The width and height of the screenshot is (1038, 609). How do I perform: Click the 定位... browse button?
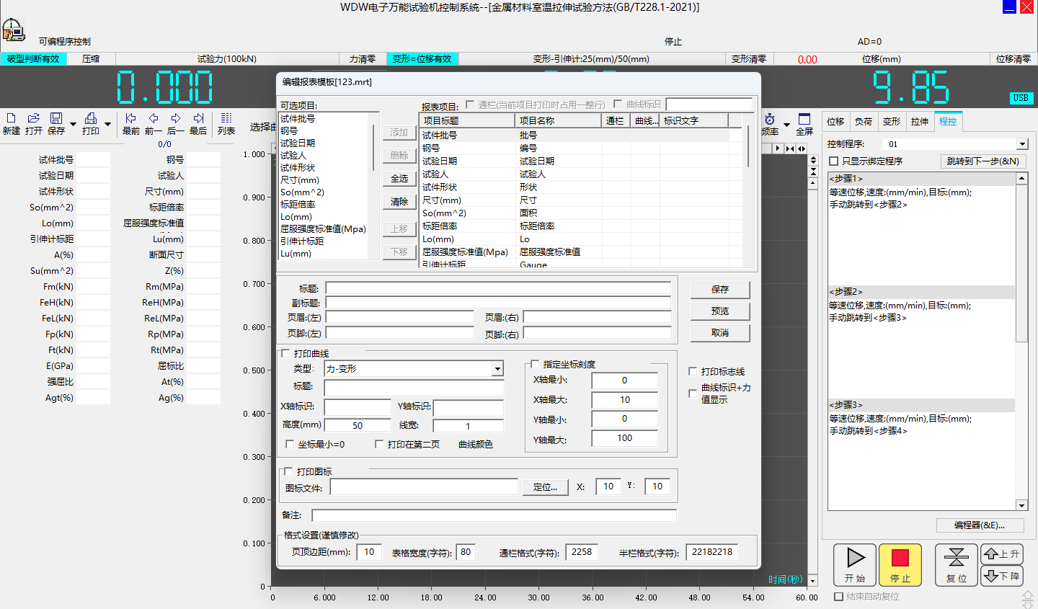point(545,487)
